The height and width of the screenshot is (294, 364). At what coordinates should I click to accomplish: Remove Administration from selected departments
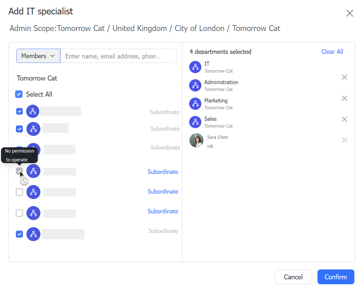coord(344,77)
